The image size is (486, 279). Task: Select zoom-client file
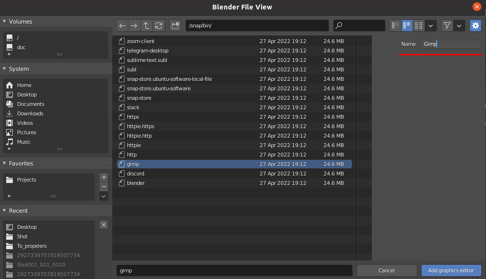coord(234,41)
